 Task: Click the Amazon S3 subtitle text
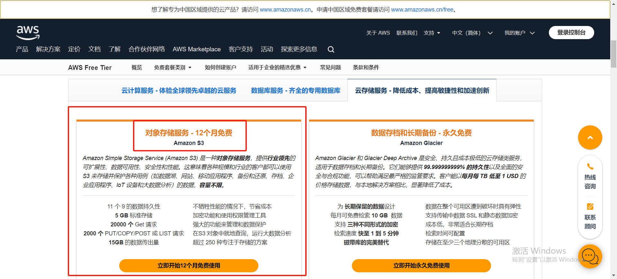(189, 143)
